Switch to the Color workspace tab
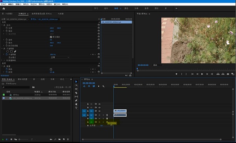The height and width of the screenshot is (143, 236). click(x=126, y=8)
